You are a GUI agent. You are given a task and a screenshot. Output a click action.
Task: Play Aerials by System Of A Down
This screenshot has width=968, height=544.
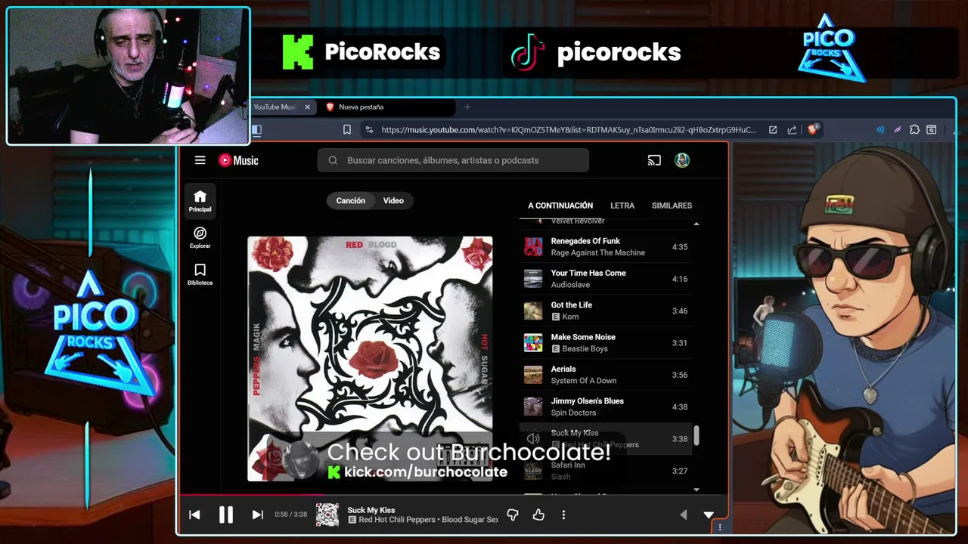point(607,375)
